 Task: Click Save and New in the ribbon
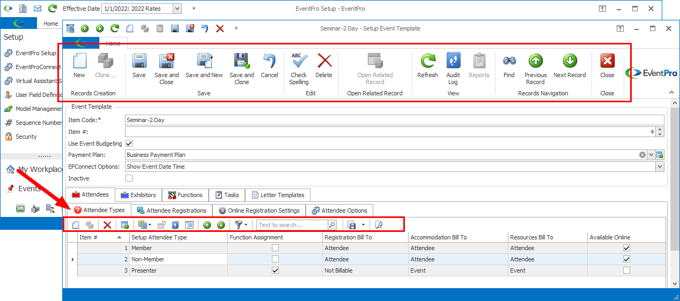204,65
